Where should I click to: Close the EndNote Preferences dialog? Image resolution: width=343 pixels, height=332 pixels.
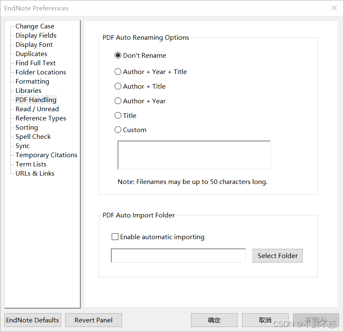tap(334, 8)
